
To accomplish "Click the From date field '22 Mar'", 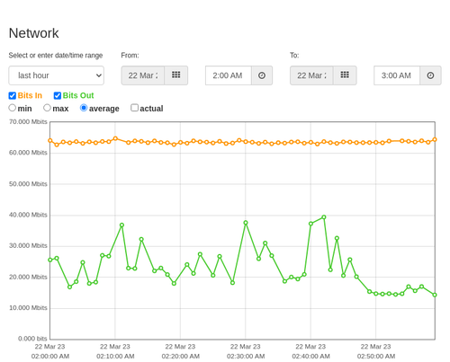I will 143,75.
